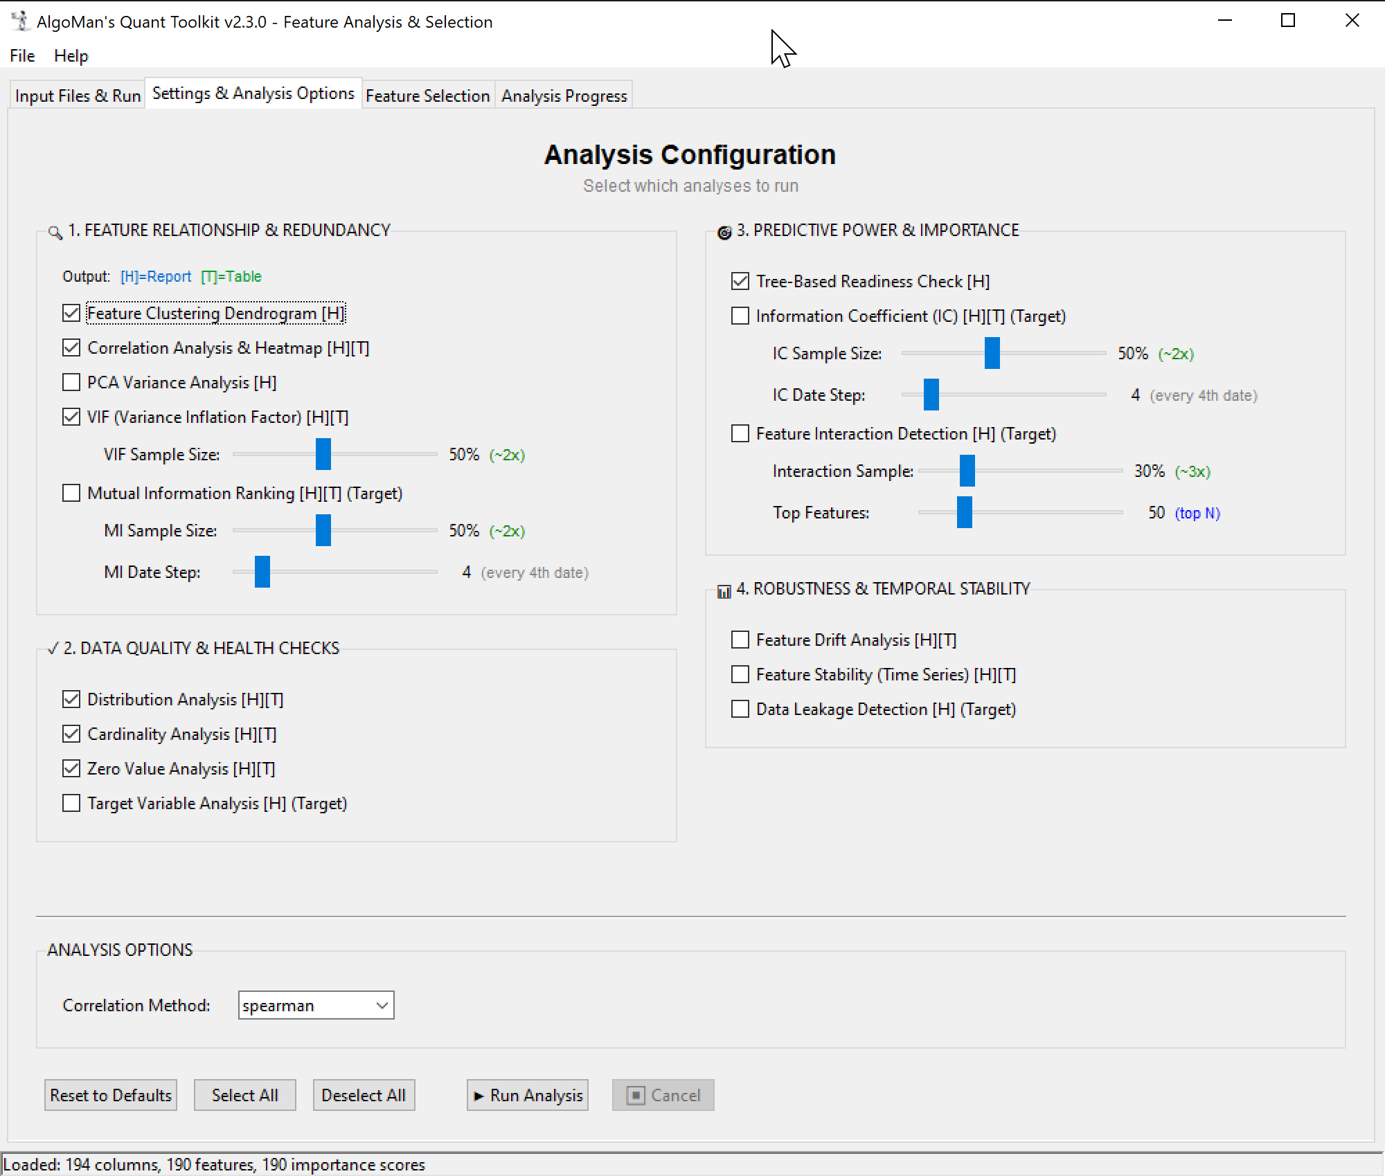Click the chart icon beside Robustness heading
The width and height of the screenshot is (1385, 1176).
pos(724,591)
